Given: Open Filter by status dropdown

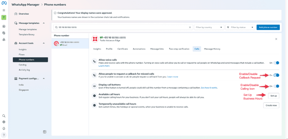Looking at the screenshot, I should (x=240, y=27).
